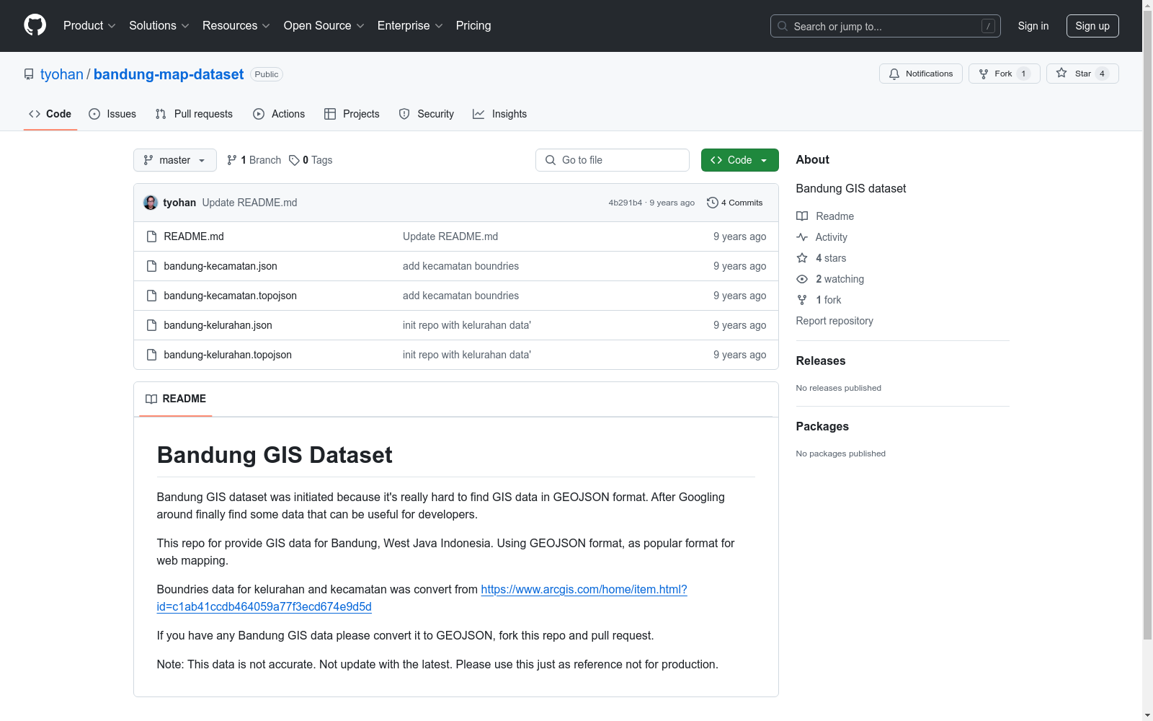Click the tyohan avatar in commit bar
Image resolution: width=1153 pixels, height=721 pixels.
tap(151, 203)
